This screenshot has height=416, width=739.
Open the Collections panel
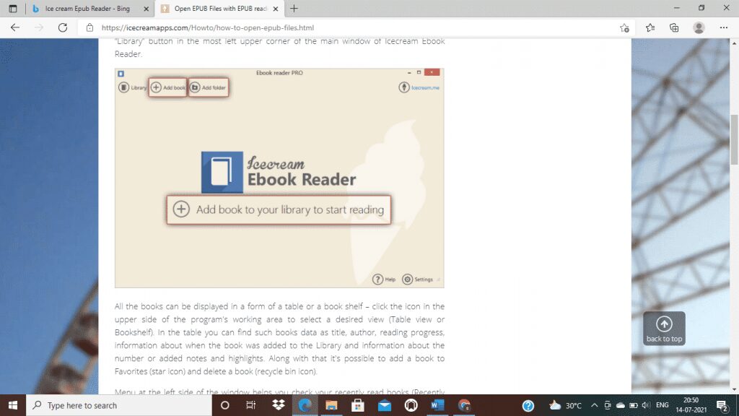click(x=675, y=28)
